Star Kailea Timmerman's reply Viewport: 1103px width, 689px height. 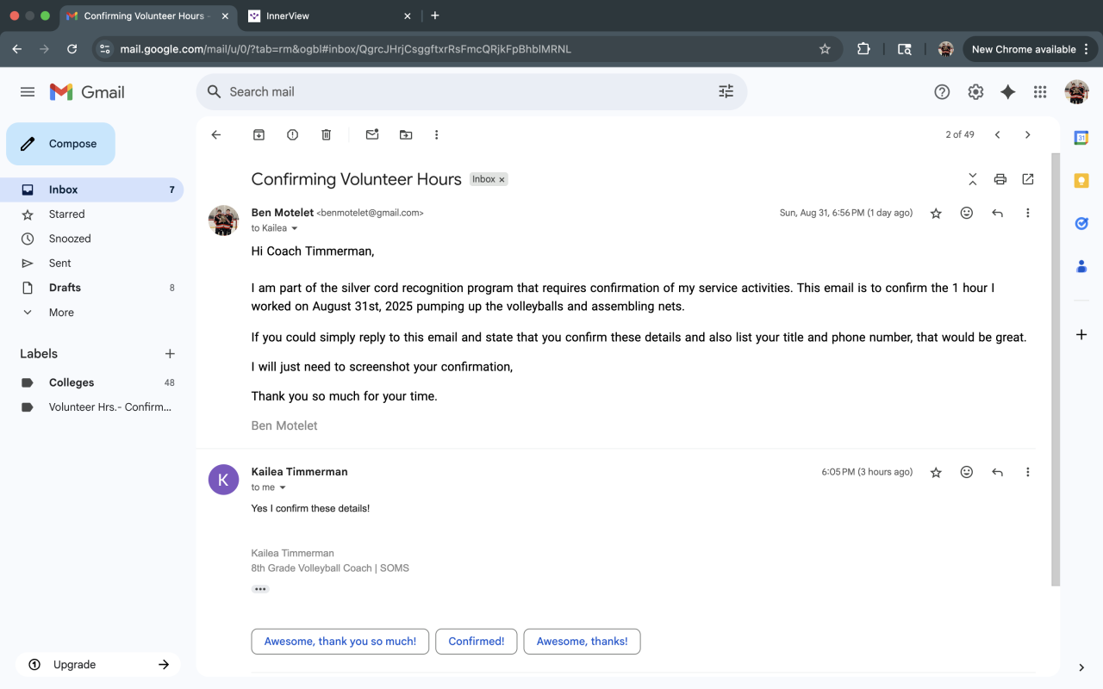(x=936, y=473)
